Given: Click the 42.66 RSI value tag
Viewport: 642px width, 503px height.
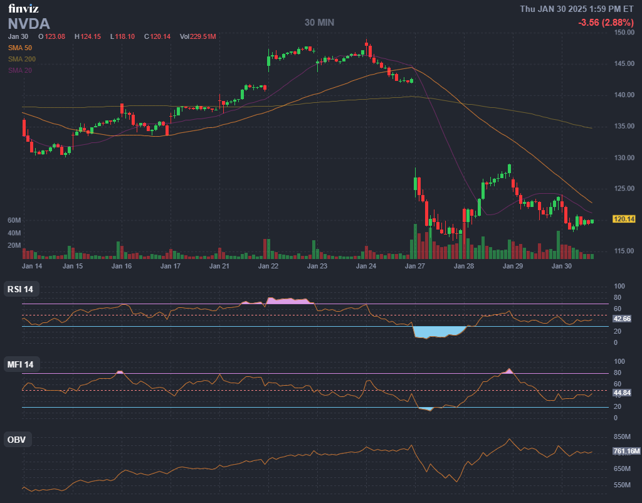Looking at the screenshot, I should (x=622, y=319).
